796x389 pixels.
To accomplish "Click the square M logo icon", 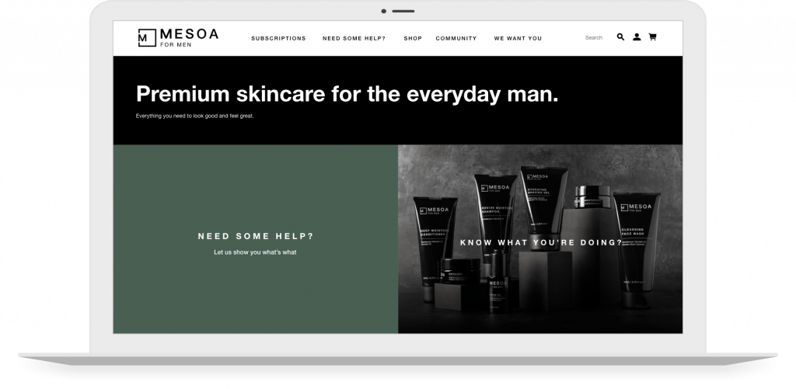I will [147, 38].
